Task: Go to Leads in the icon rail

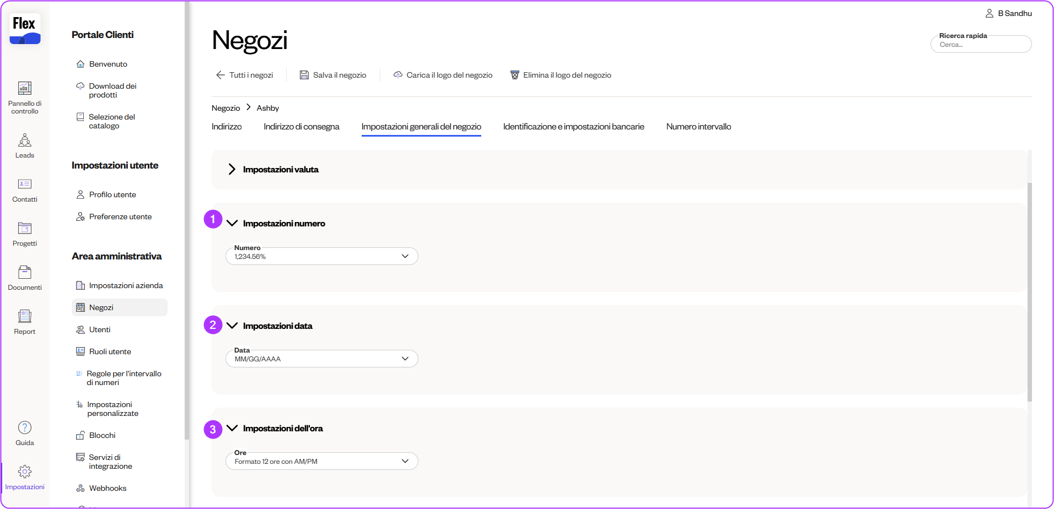Action: [25, 140]
